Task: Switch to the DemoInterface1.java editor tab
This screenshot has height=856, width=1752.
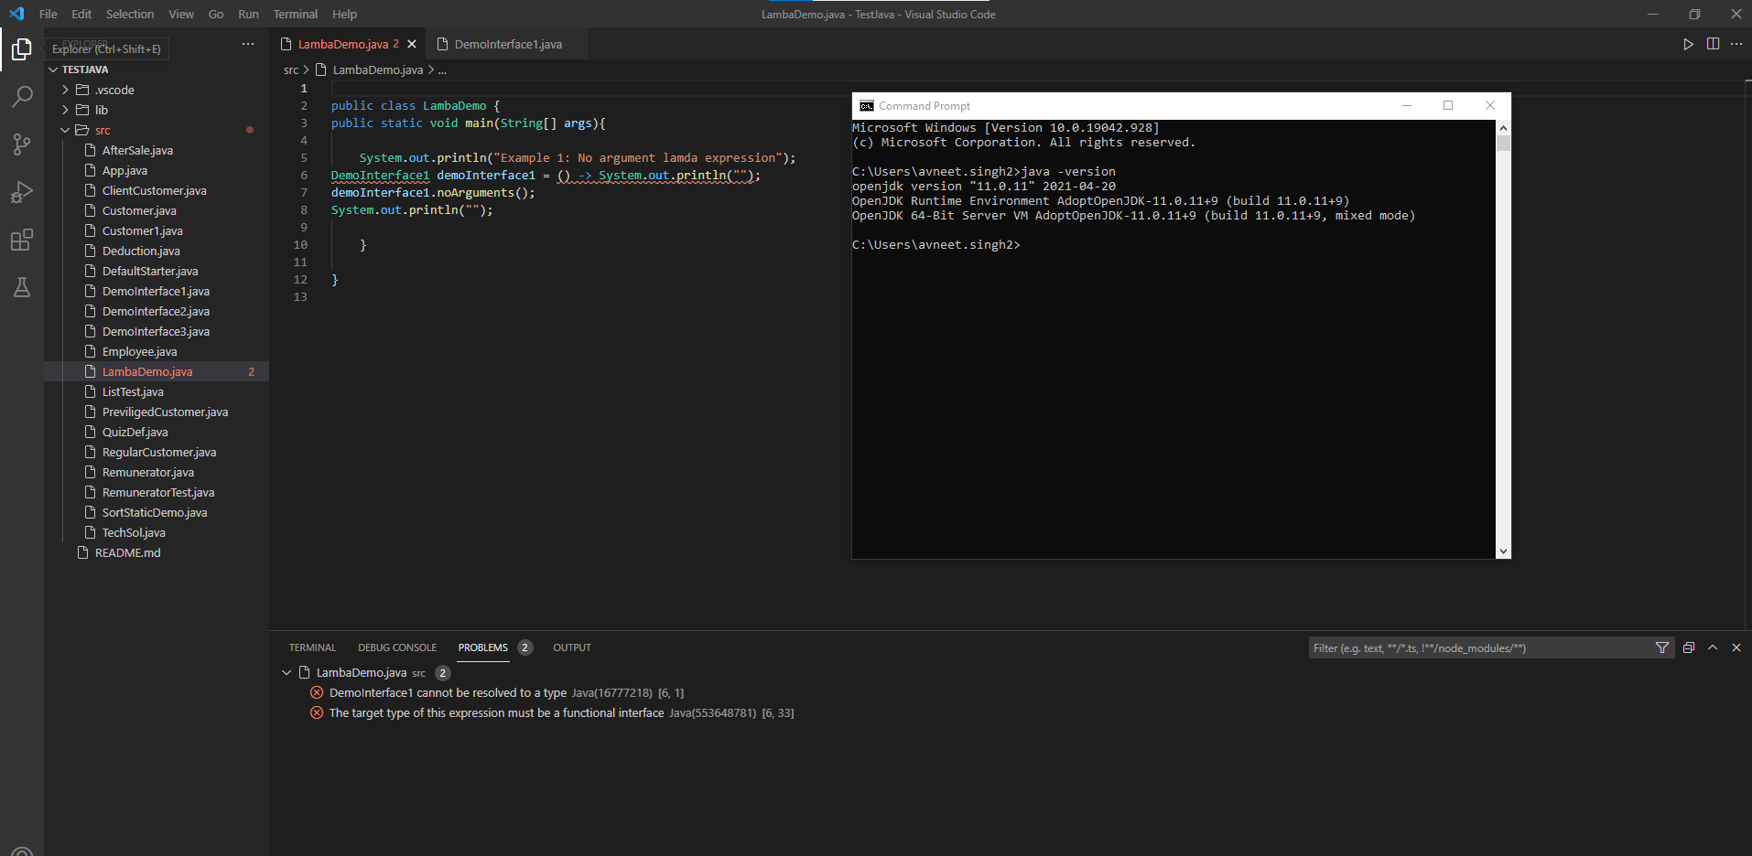Action: [507, 44]
